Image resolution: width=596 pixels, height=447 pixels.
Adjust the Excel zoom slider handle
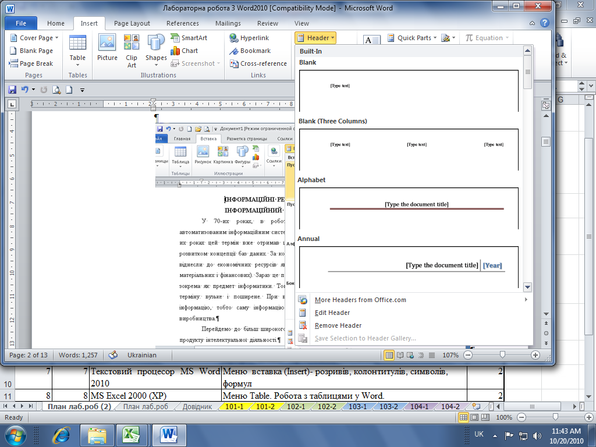click(555, 417)
